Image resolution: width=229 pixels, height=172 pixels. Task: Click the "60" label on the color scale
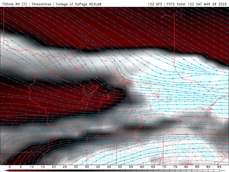coord(142,167)
